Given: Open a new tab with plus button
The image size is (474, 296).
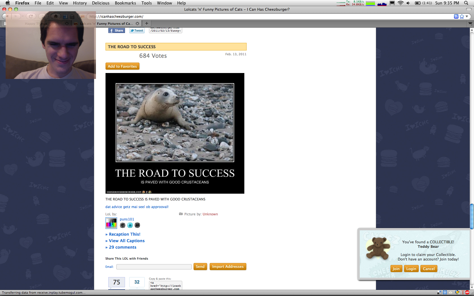Looking at the screenshot, I should [x=146, y=23].
